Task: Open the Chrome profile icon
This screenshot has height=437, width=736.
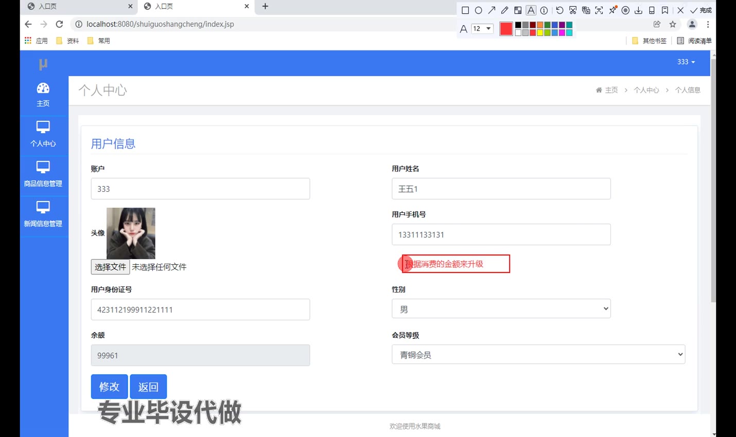Action: click(692, 24)
